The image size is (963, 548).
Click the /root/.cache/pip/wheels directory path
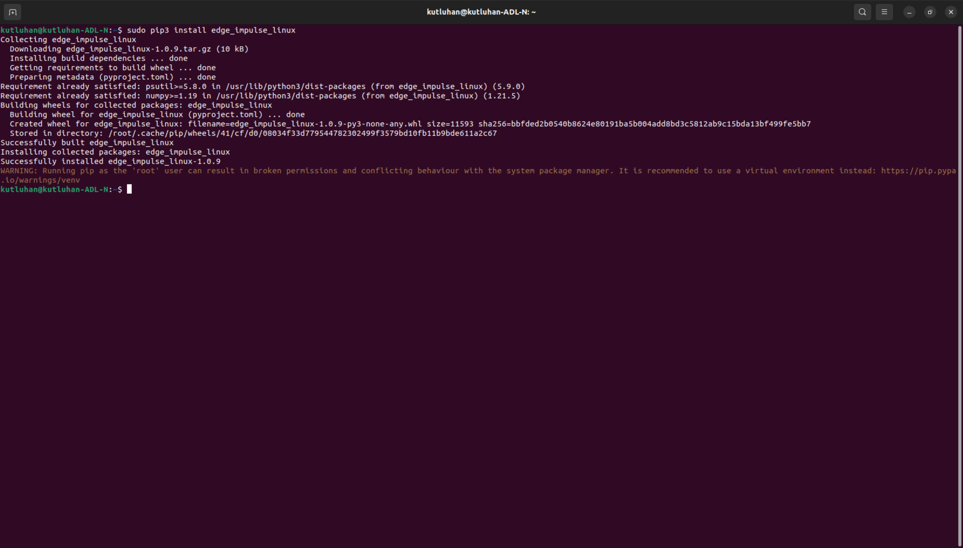[x=303, y=134]
